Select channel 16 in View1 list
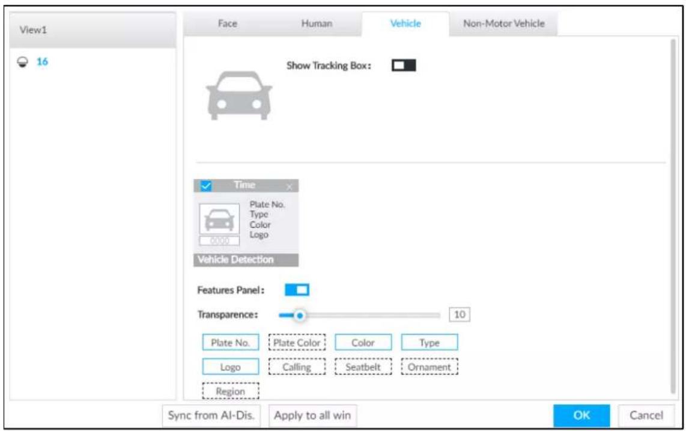Viewport: 686px width, 431px height. coord(42,62)
